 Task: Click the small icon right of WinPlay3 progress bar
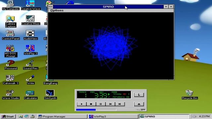coord(143,110)
